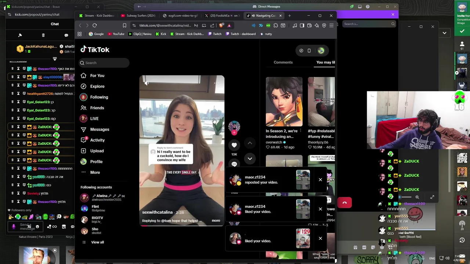Switch to Stream - Kick Dashboard browser tab
Screen dimensions: 470x264
(96, 16)
